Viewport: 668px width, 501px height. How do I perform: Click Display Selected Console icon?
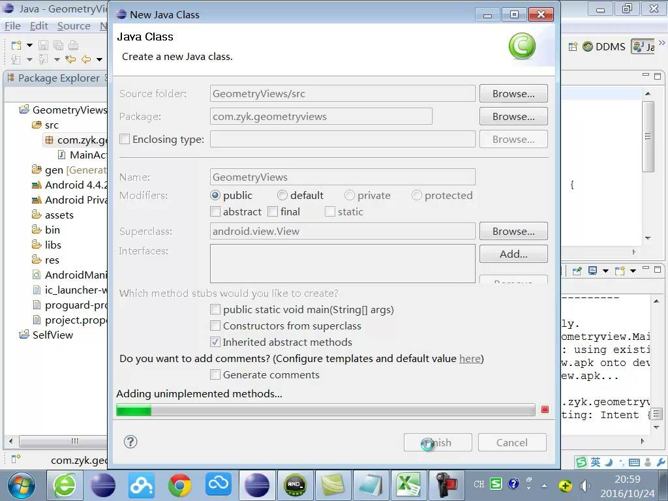click(x=592, y=271)
